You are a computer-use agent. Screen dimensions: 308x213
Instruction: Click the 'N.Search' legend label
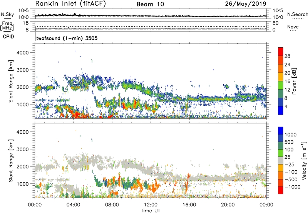(x=297, y=14)
